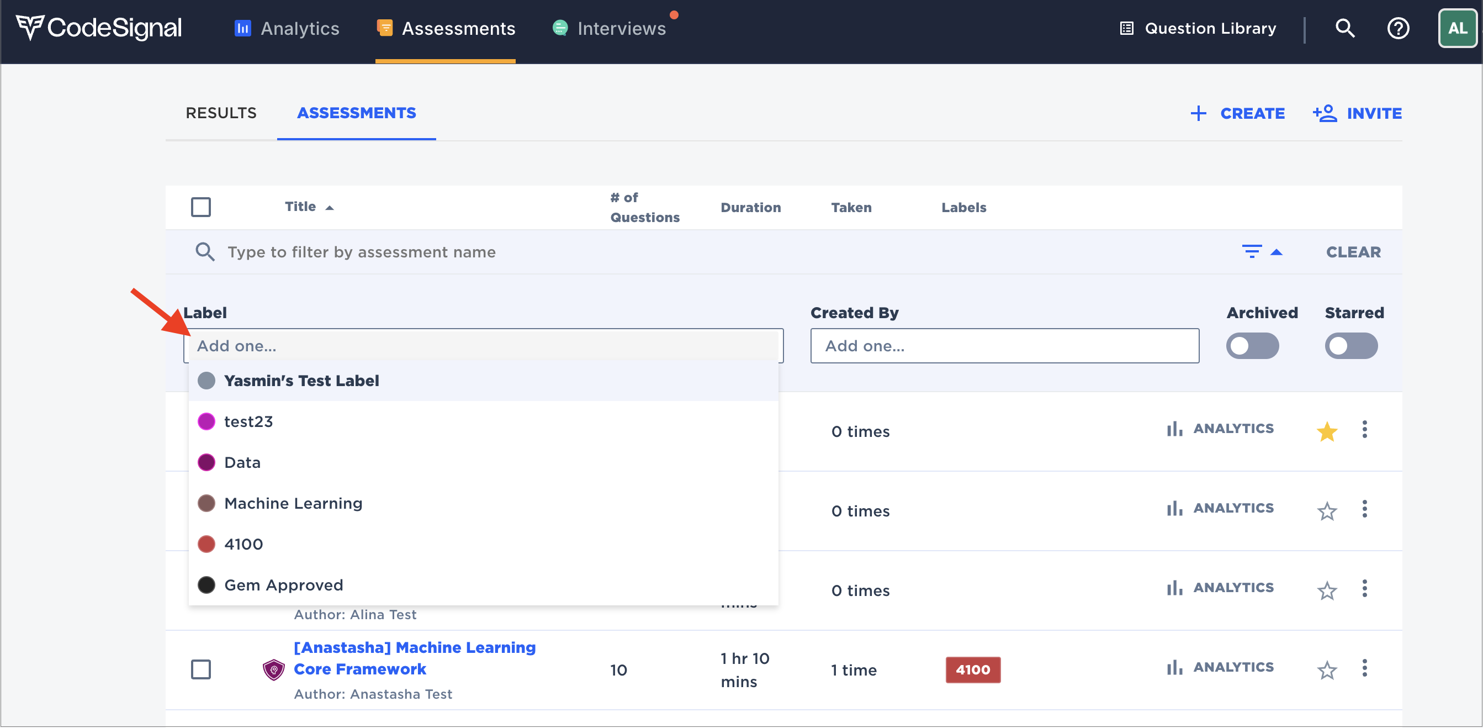The image size is (1483, 728).
Task: Click the Analytics bar chart icon in navbar
Action: pos(242,28)
